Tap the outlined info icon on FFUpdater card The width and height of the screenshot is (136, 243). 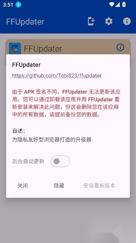(x=120, y=47)
